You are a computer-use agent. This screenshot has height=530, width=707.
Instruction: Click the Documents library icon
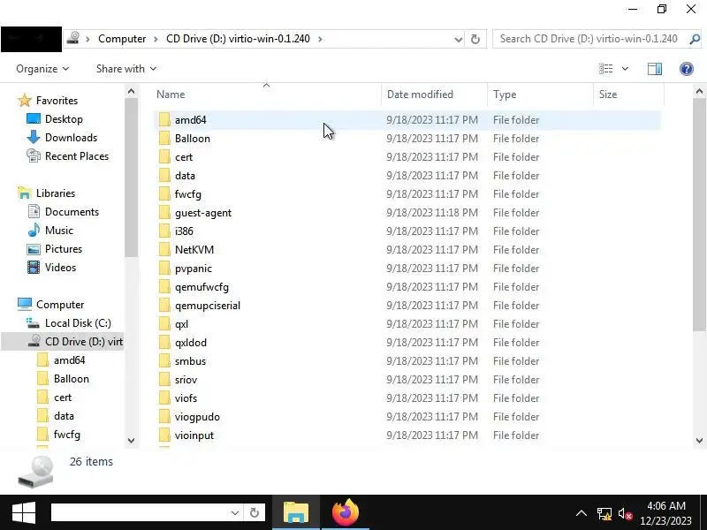[x=34, y=211]
